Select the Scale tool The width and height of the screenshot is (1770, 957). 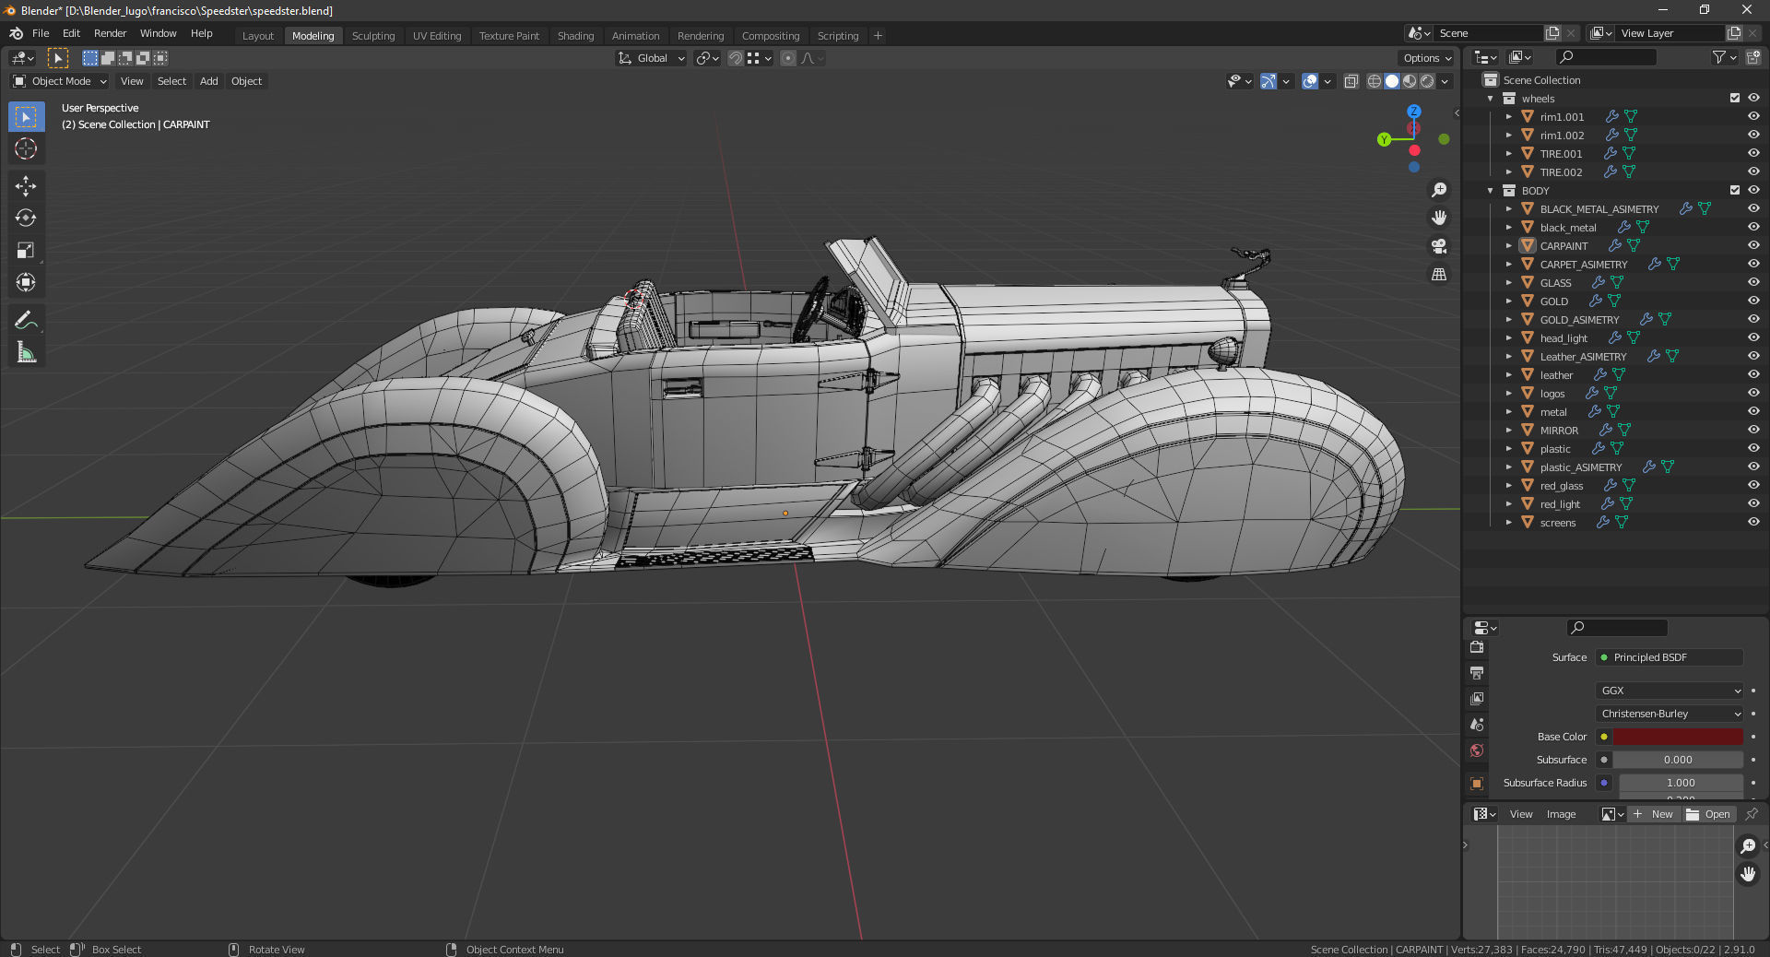(x=26, y=250)
